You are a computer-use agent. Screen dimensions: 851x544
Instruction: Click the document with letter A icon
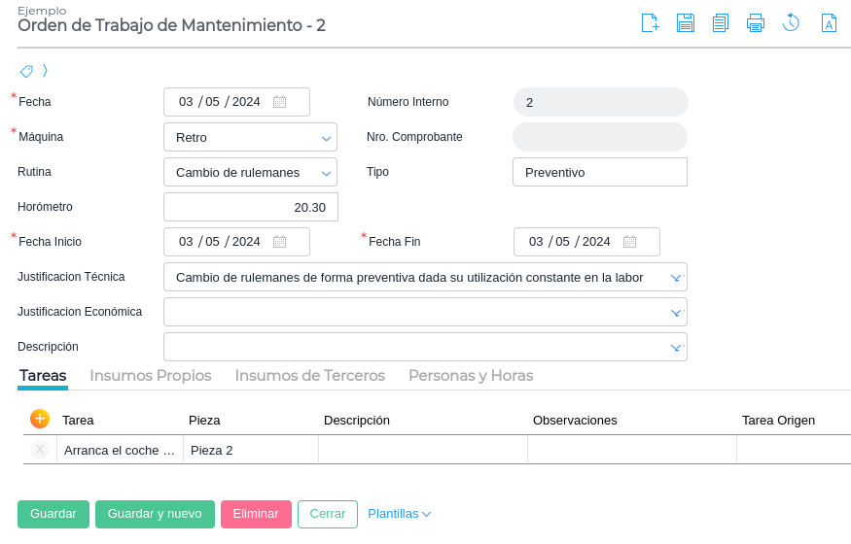click(x=829, y=23)
